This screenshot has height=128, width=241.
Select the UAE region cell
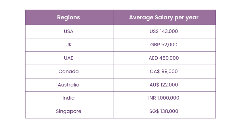[x=69, y=58]
